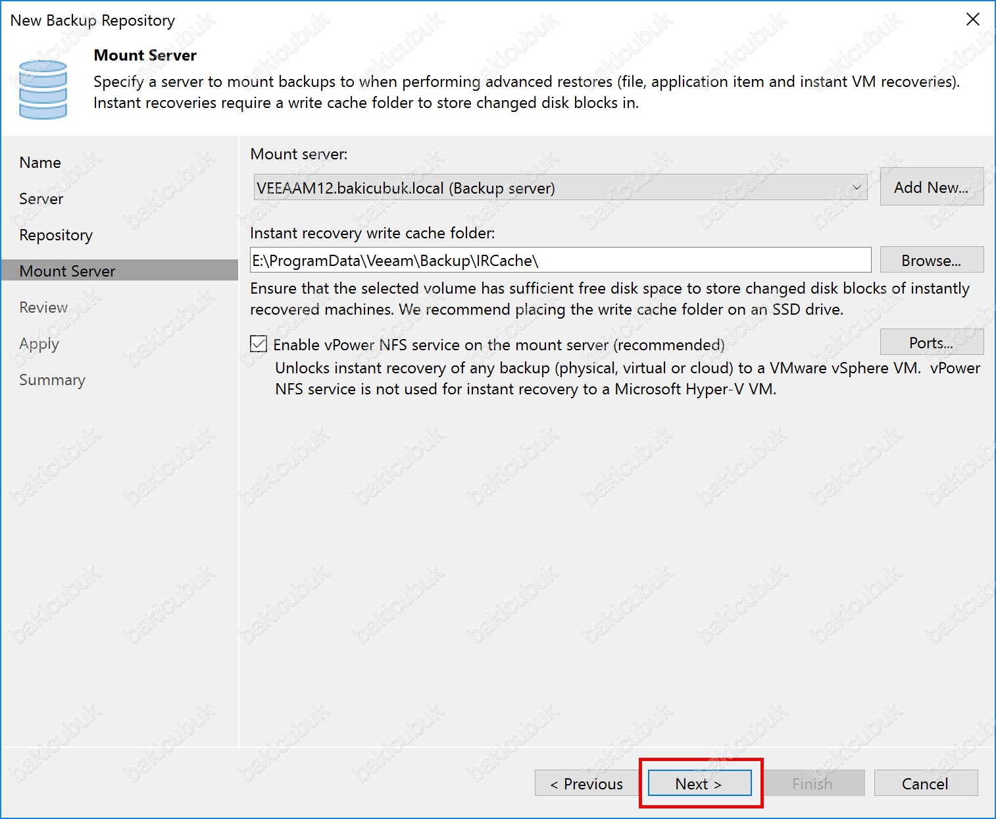Open the Mount server dropdown
The image size is (996, 819).
pyautogui.click(x=560, y=188)
